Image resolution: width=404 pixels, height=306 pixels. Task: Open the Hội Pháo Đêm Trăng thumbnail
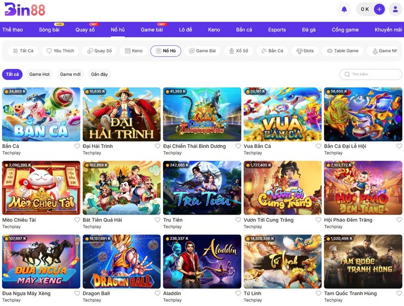coord(363,188)
